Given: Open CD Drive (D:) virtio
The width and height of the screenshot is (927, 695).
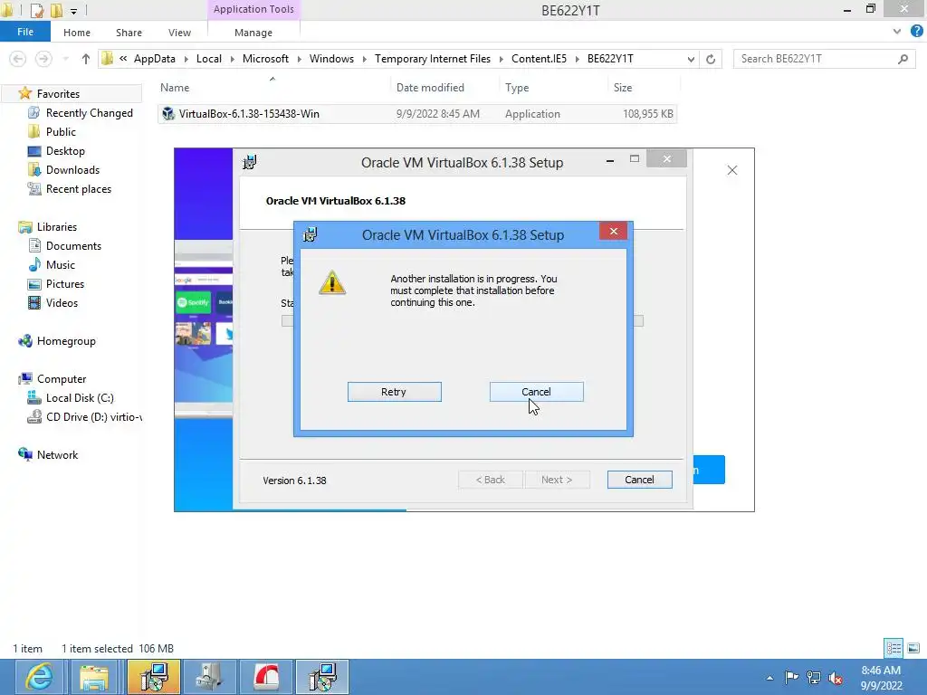Looking at the screenshot, I should 93,416.
